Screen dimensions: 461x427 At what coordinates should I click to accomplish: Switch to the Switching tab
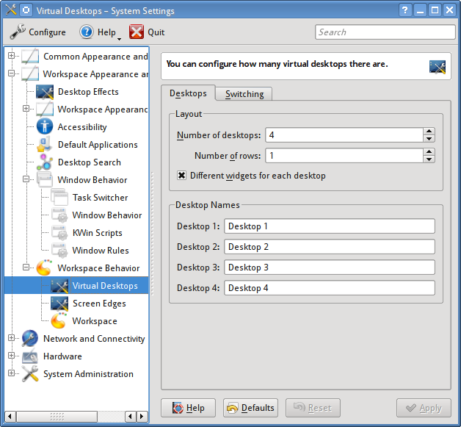244,94
